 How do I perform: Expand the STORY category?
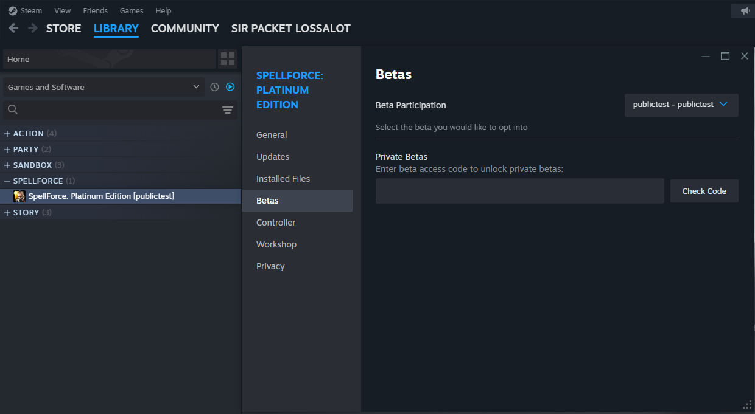click(x=7, y=213)
